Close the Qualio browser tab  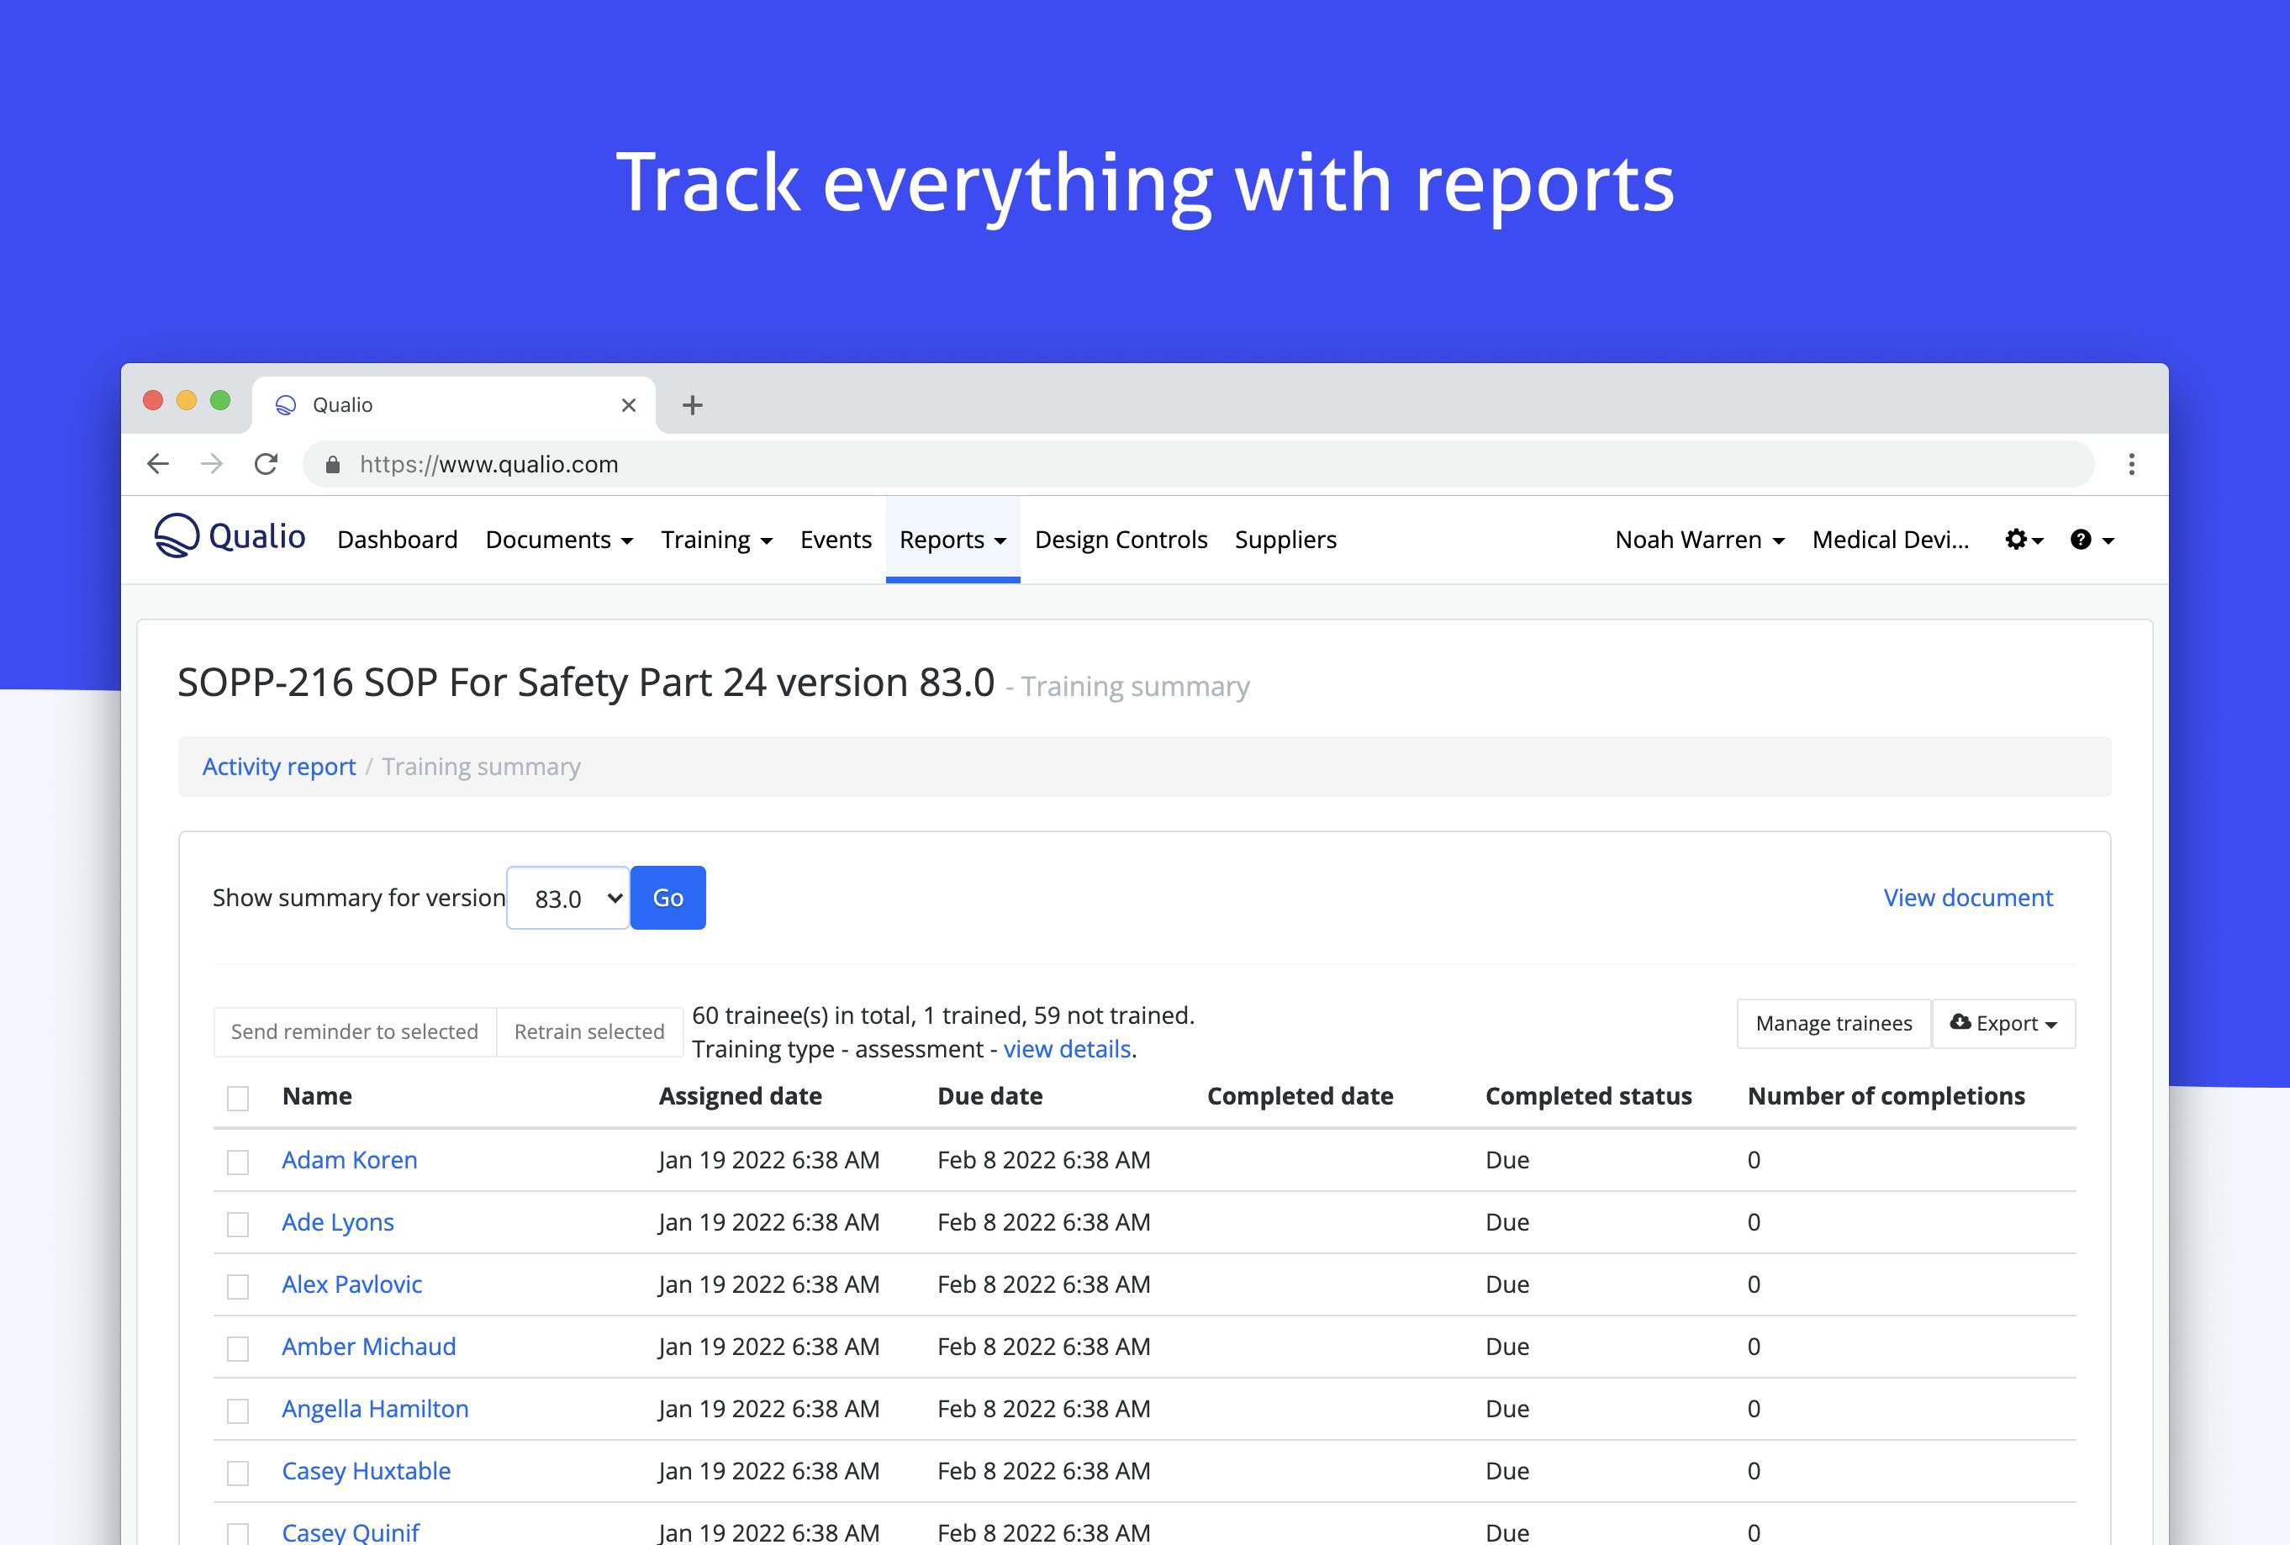(x=629, y=405)
